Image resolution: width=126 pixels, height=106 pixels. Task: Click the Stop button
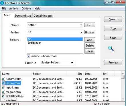pyautogui.click(x=113, y=29)
